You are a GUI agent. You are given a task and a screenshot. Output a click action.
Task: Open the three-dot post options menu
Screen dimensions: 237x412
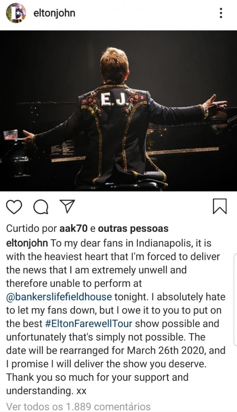tap(221, 13)
